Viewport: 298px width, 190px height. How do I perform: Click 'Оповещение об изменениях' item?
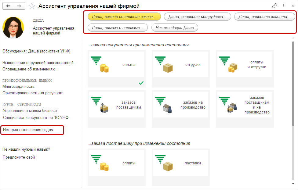point(28,69)
